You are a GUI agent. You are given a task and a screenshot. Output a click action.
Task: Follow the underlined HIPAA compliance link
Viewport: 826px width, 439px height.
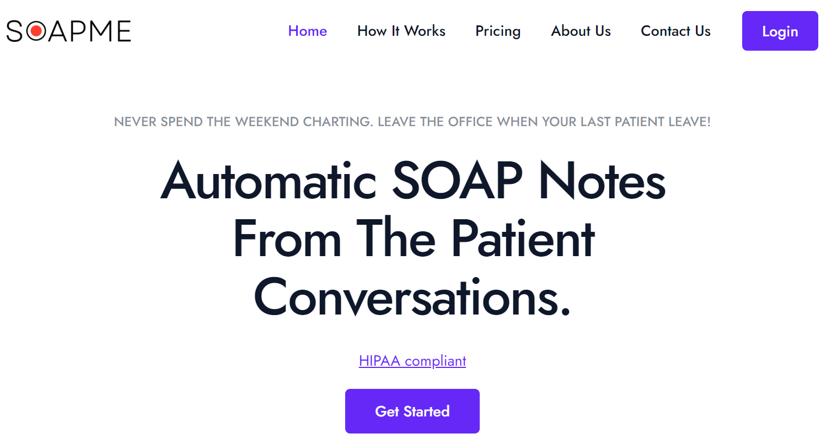click(412, 361)
